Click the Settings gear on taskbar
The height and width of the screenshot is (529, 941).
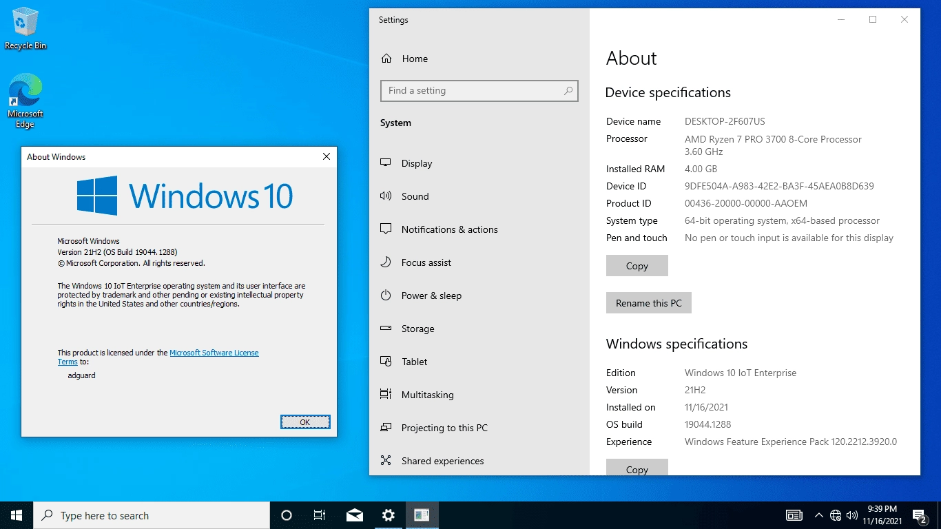coord(389,515)
